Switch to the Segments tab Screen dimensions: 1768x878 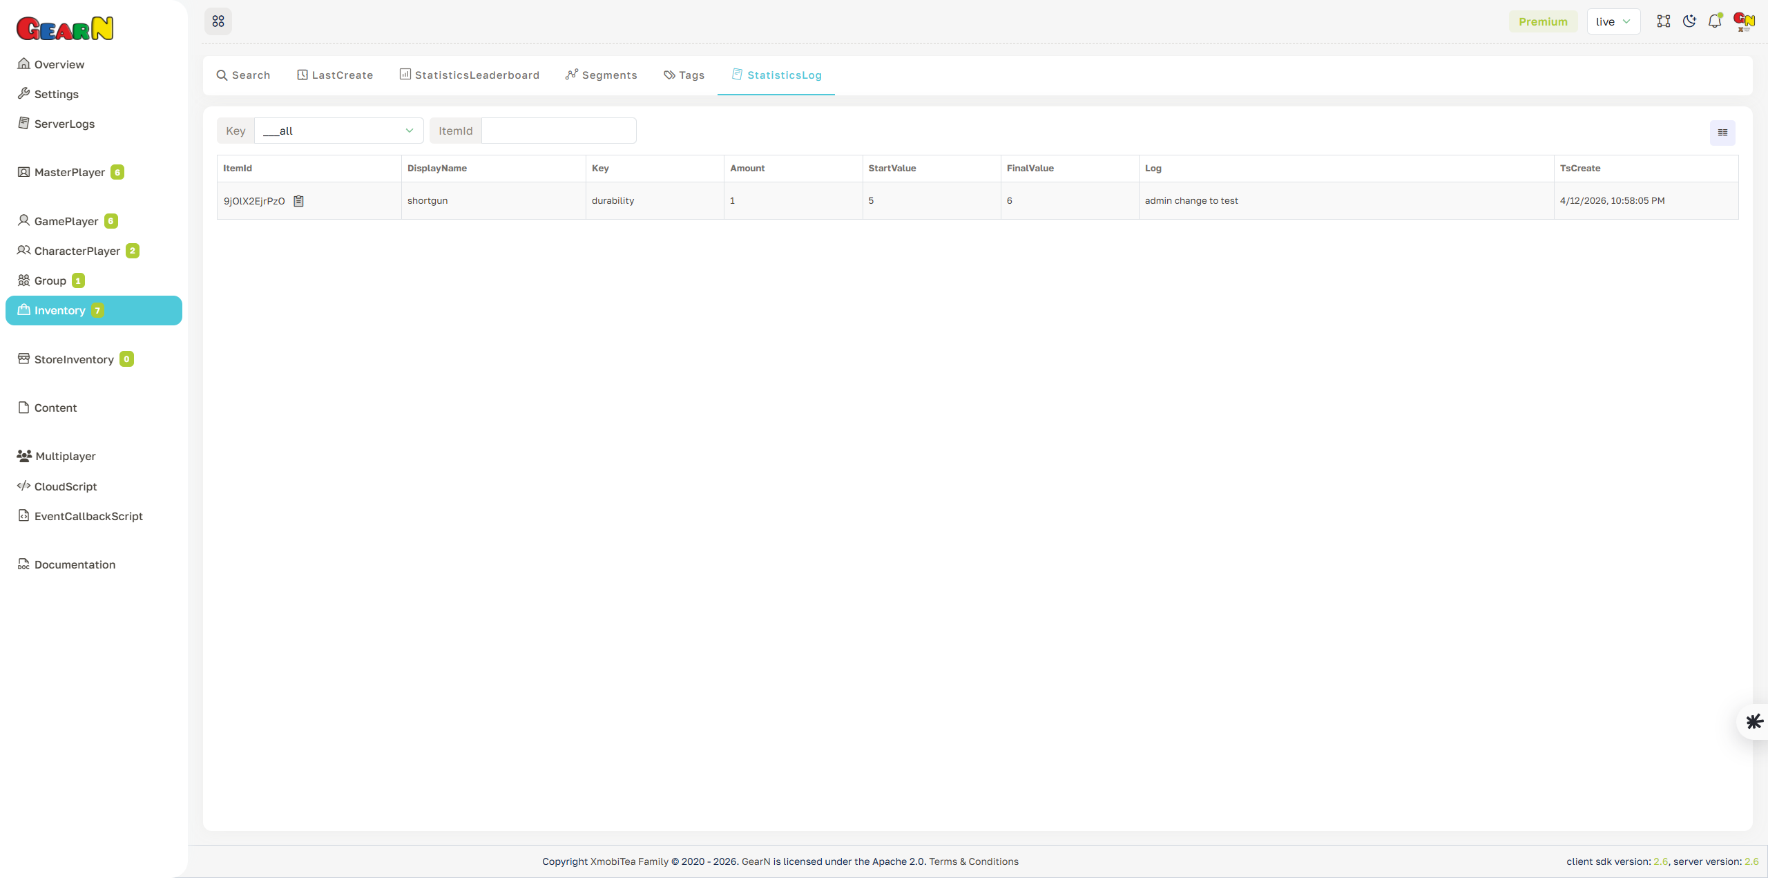[x=600, y=75]
